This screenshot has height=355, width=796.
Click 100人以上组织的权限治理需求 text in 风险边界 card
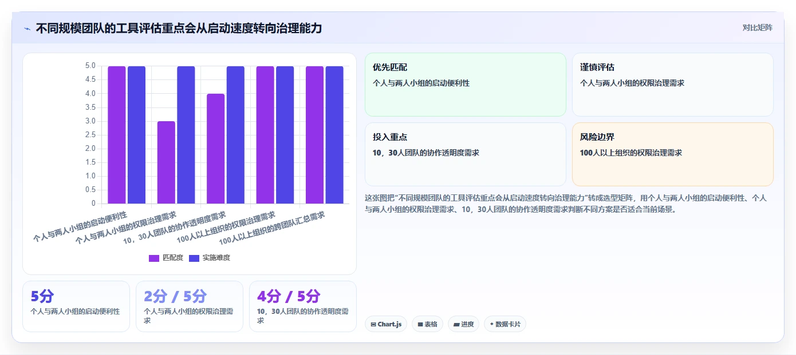631,153
